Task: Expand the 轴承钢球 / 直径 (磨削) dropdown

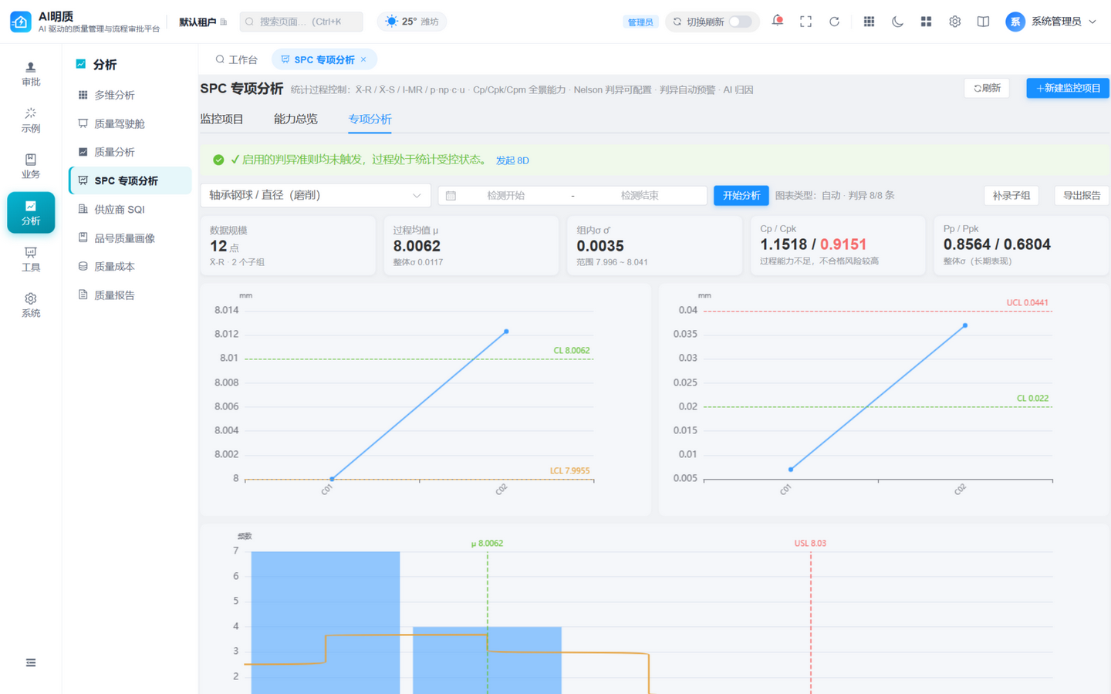Action: pos(316,195)
